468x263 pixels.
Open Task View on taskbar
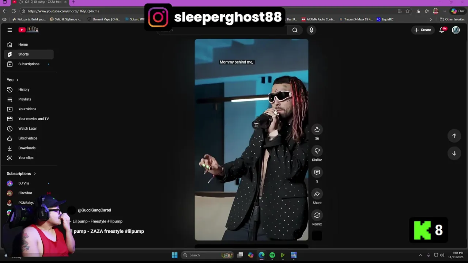[x=240, y=255]
